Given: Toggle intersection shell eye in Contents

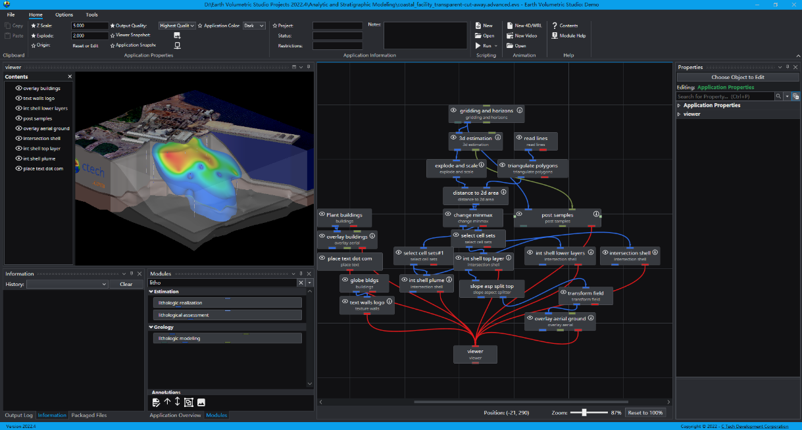Looking at the screenshot, I should coord(18,138).
